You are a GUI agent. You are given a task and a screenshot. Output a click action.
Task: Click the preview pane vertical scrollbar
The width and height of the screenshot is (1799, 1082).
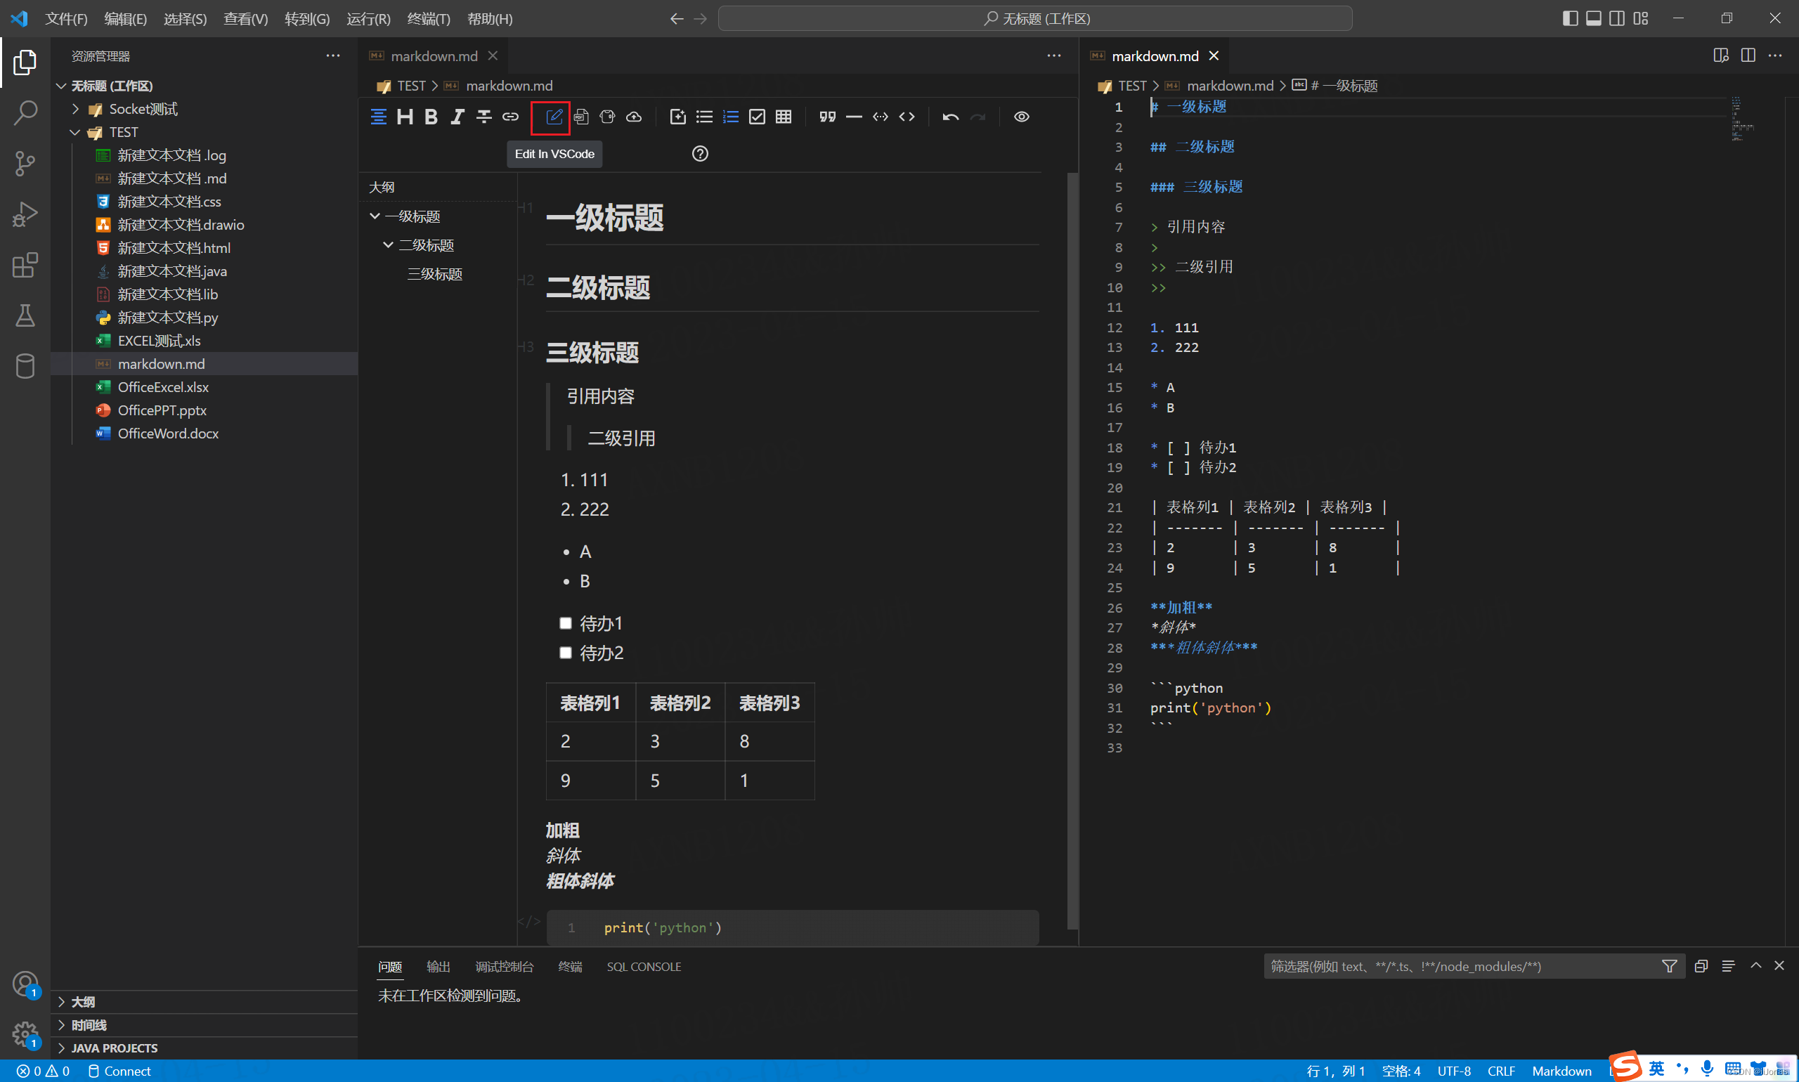click(1072, 550)
